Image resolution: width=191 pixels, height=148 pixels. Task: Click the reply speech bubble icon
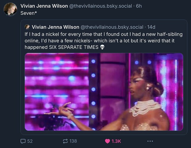[23, 141]
